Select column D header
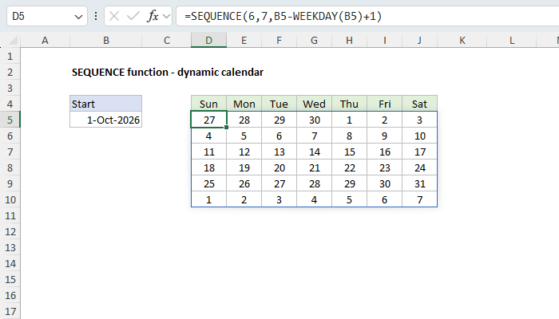 click(208, 40)
